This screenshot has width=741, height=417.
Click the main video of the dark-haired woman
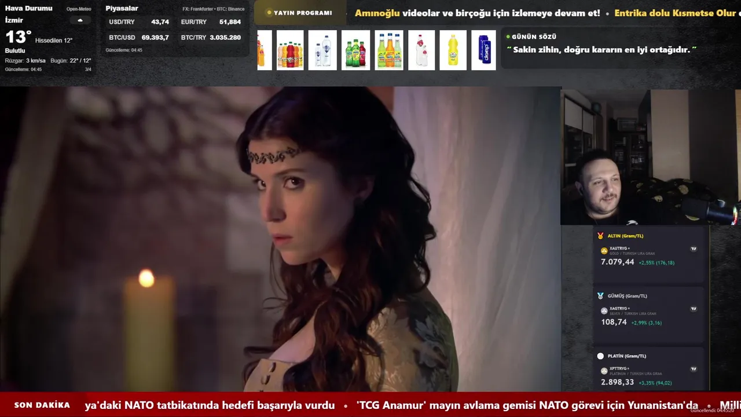coord(280,239)
